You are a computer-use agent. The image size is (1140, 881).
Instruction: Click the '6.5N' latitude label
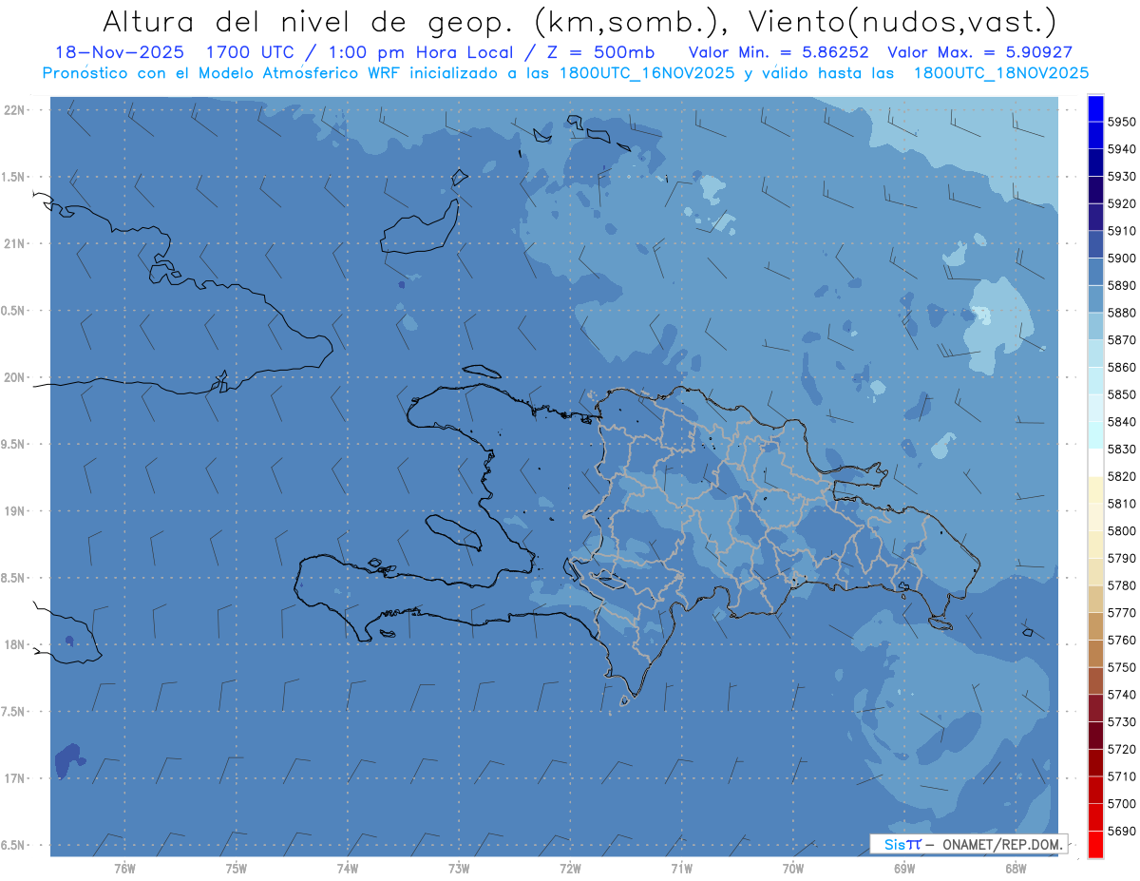[14, 845]
